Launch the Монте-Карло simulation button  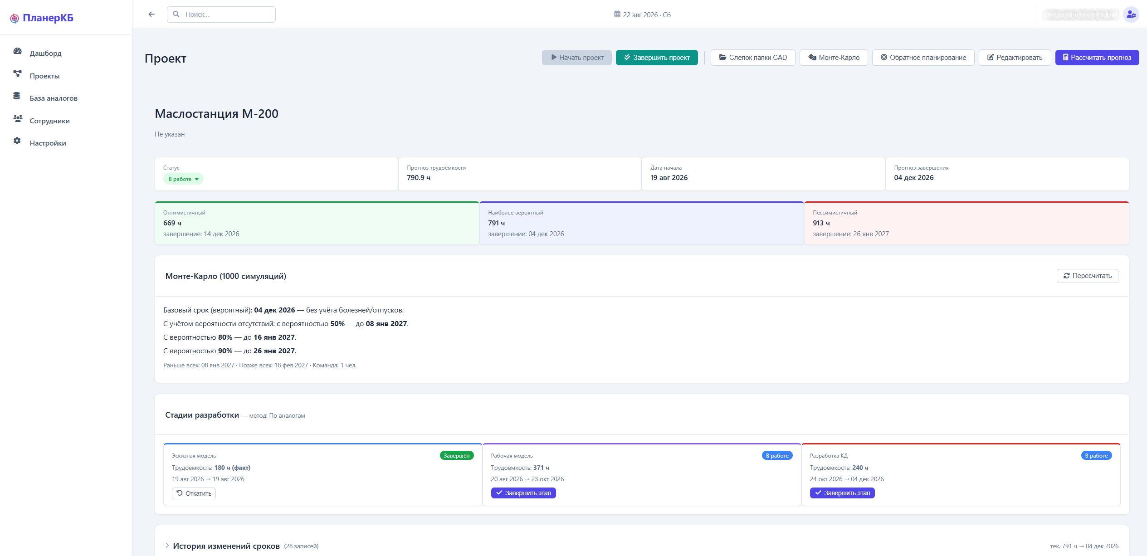tap(834, 58)
